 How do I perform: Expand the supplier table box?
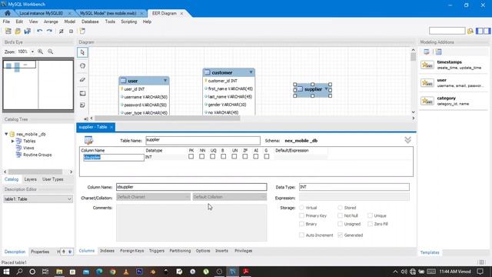(x=326, y=89)
